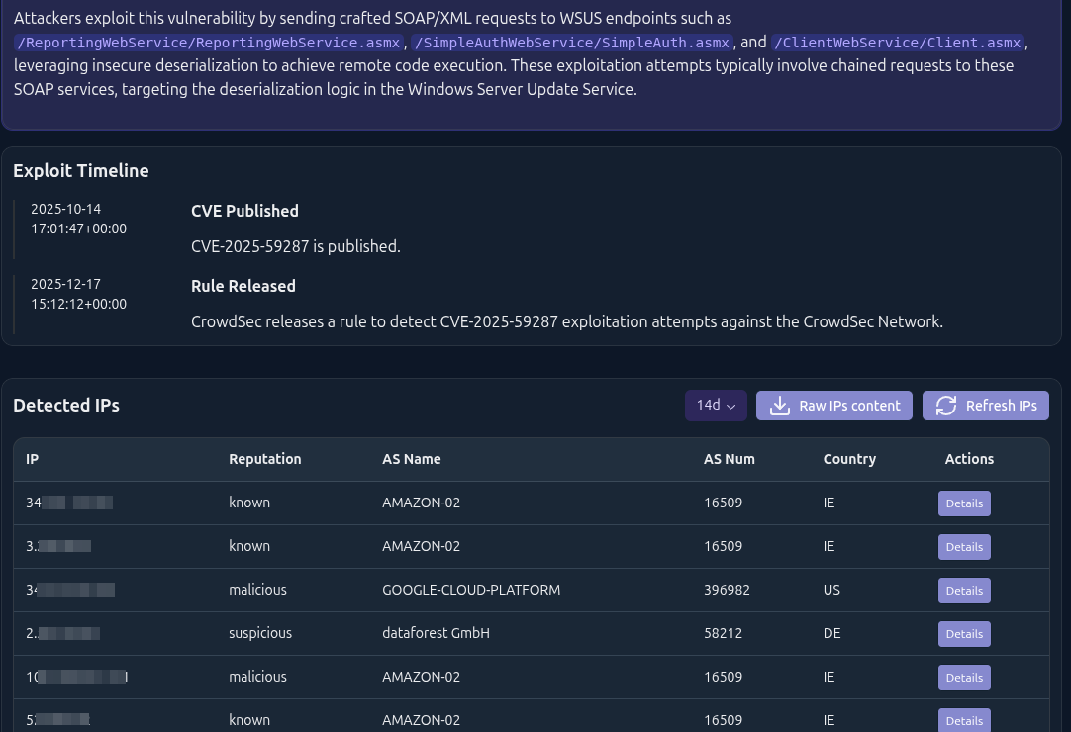
Task: Open Details for the GOOGLE-CLOUD-PLATFORM IP
Action: pyautogui.click(x=964, y=590)
